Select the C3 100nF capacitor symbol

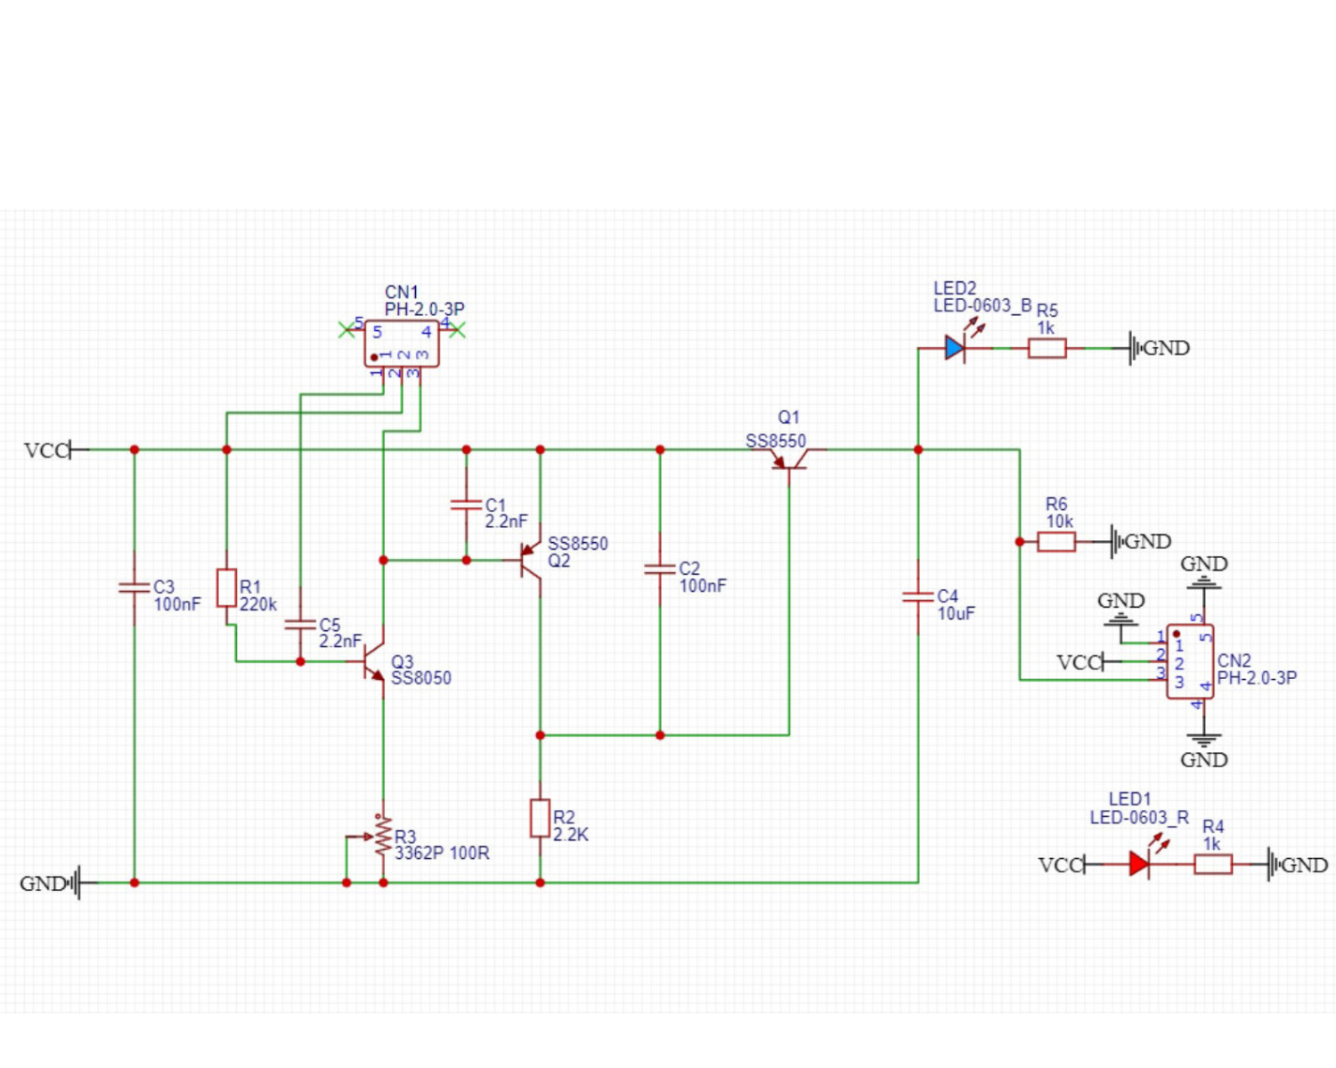(x=134, y=587)
